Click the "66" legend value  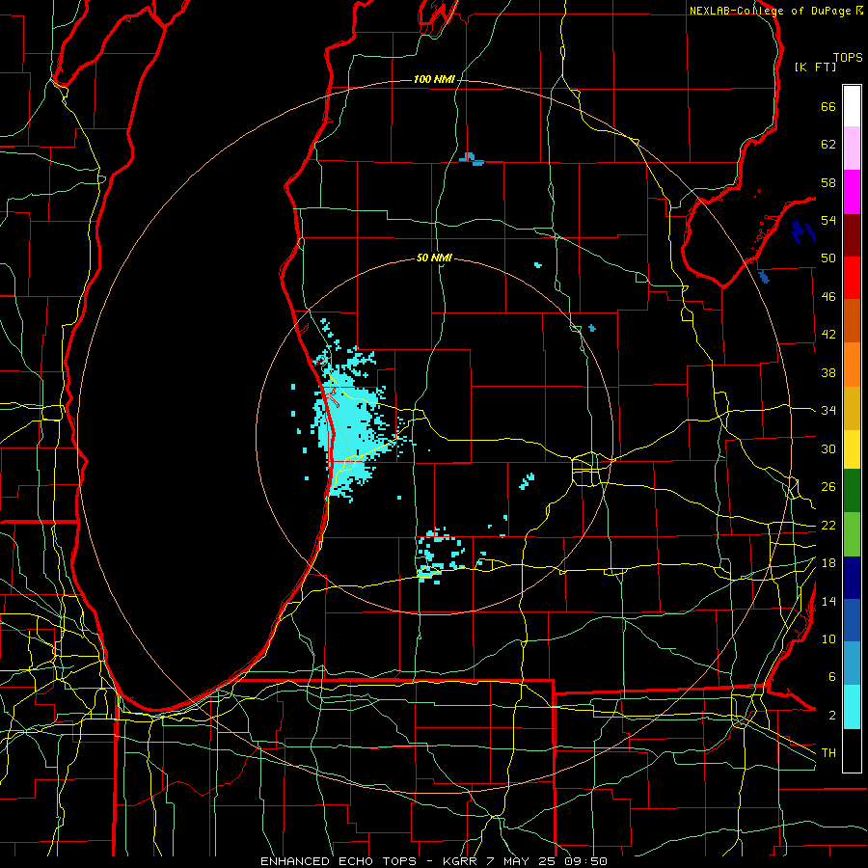[828, 107]
